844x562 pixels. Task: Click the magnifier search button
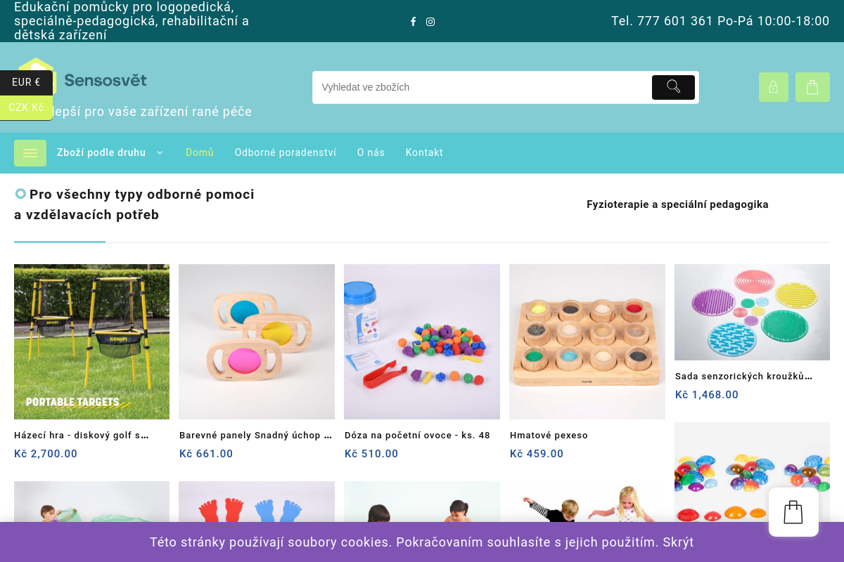coord(673,87)
